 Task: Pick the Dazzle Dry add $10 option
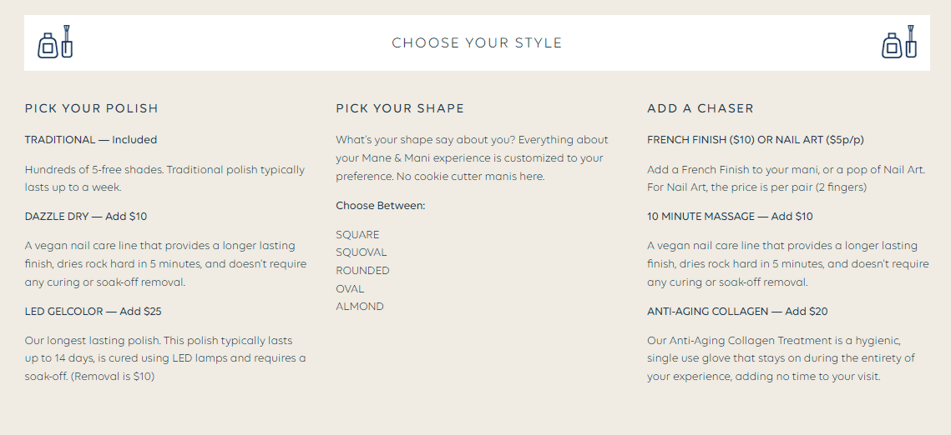(86, 217)
